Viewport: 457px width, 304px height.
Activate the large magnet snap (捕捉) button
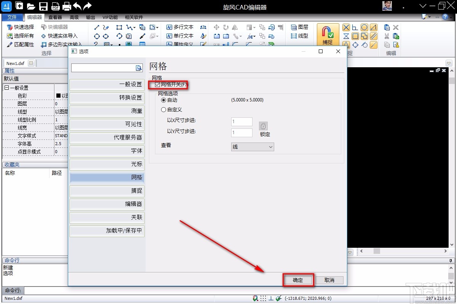328,35
